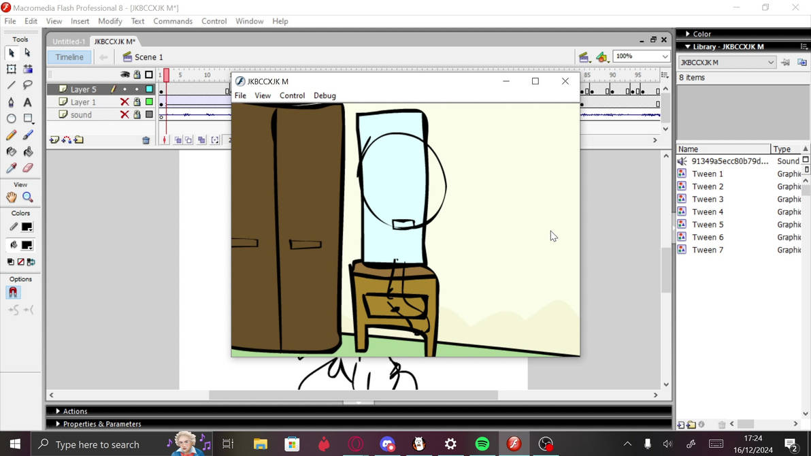
Task: Click the stroke color swatch
Action: [27, 227]
